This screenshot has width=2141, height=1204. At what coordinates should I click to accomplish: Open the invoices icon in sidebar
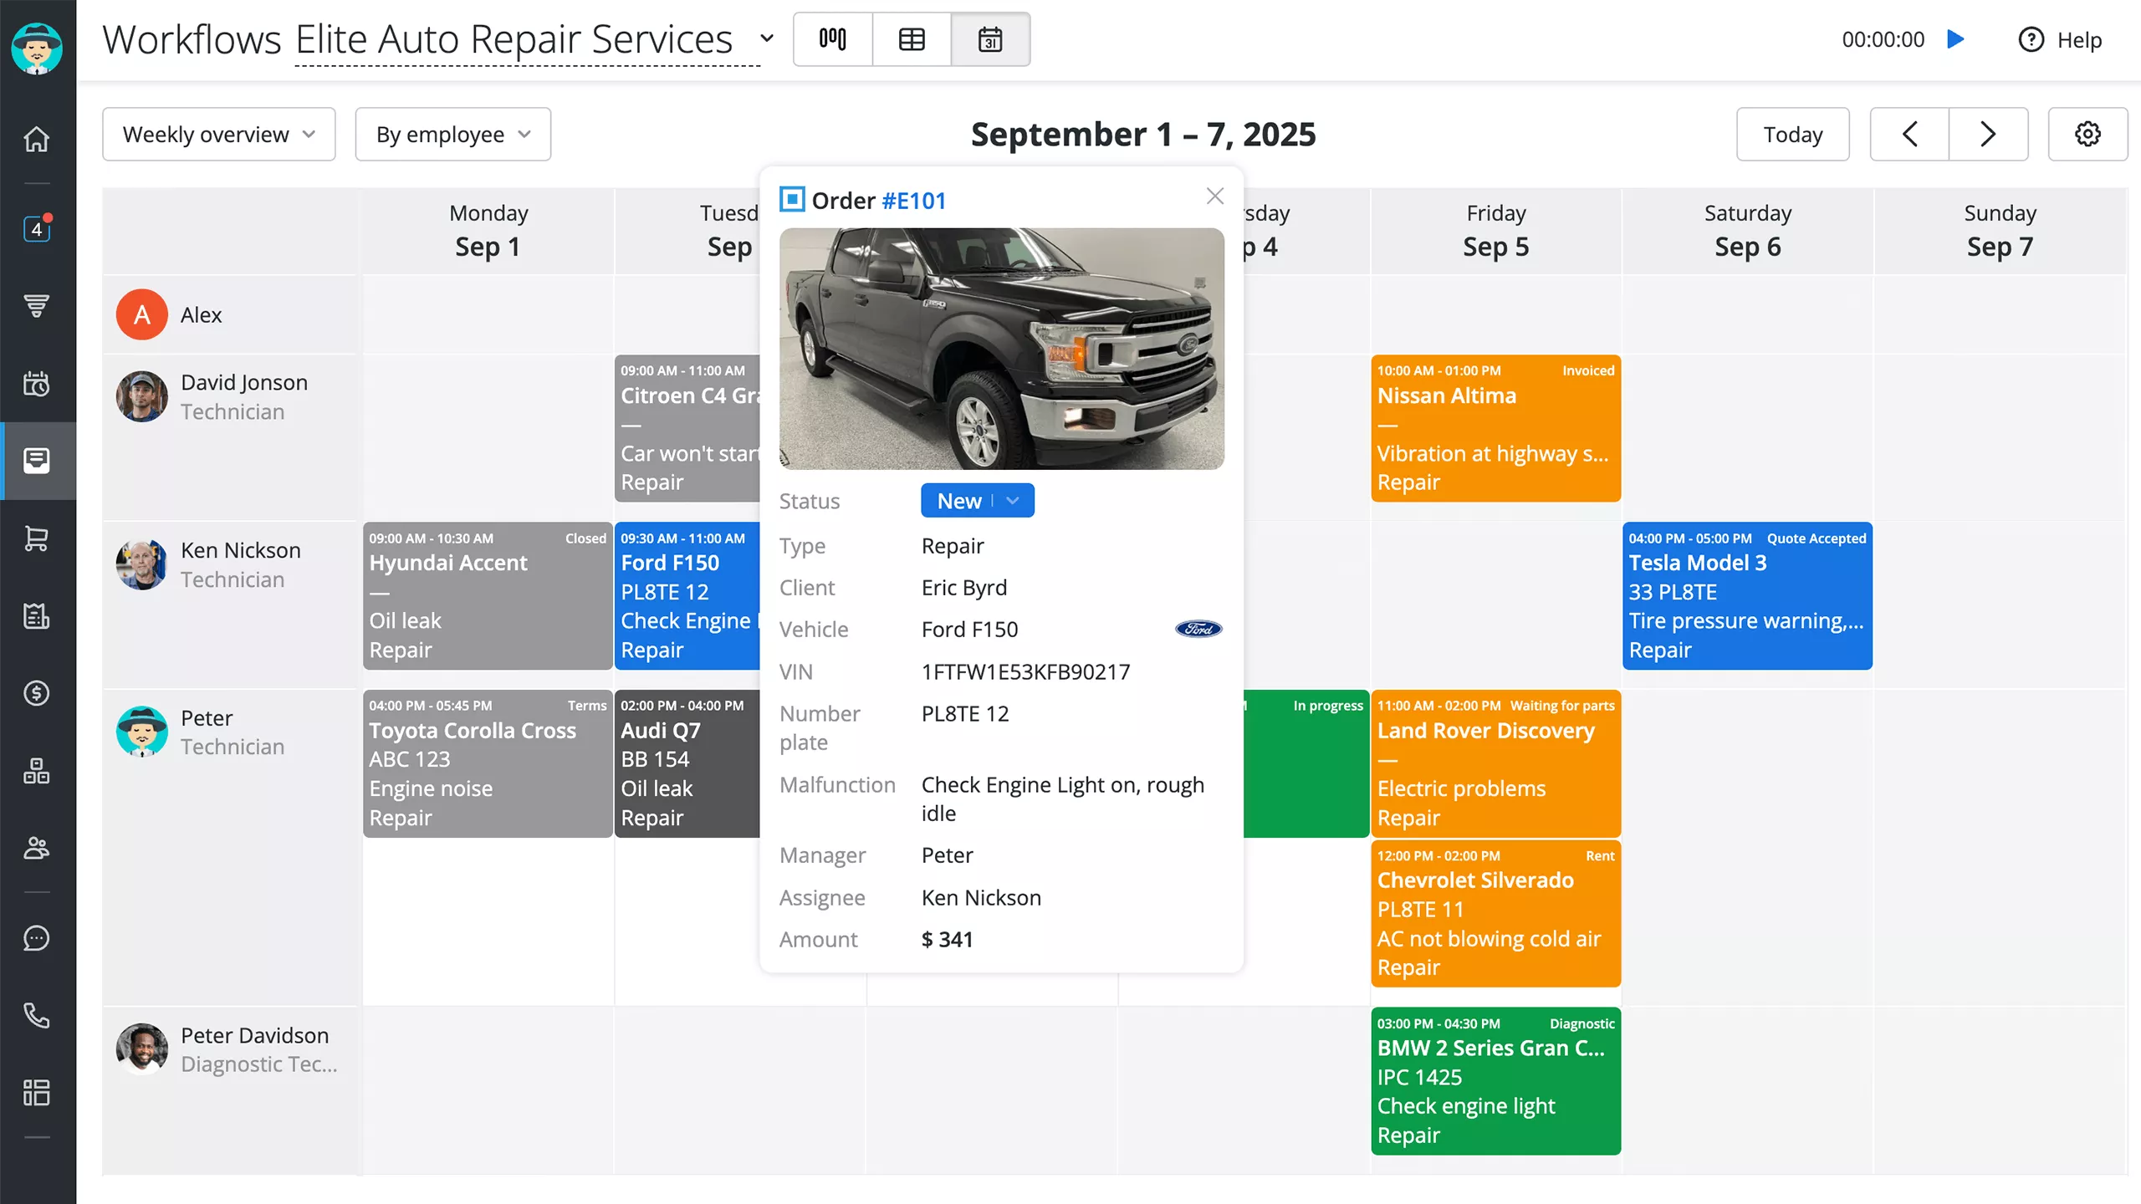coord(36,616)
